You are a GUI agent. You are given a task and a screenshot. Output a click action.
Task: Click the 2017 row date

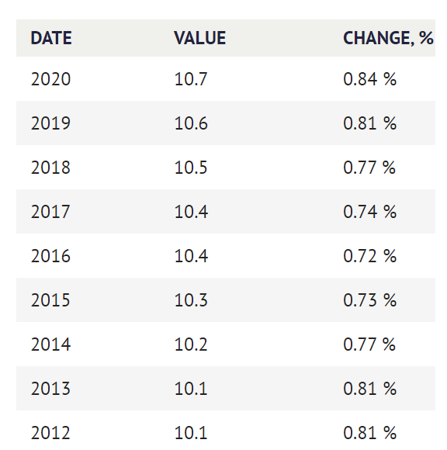pos(50,212)
